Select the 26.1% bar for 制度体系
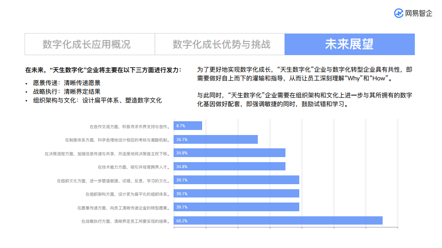442x248 pixels. coord(215,139)
